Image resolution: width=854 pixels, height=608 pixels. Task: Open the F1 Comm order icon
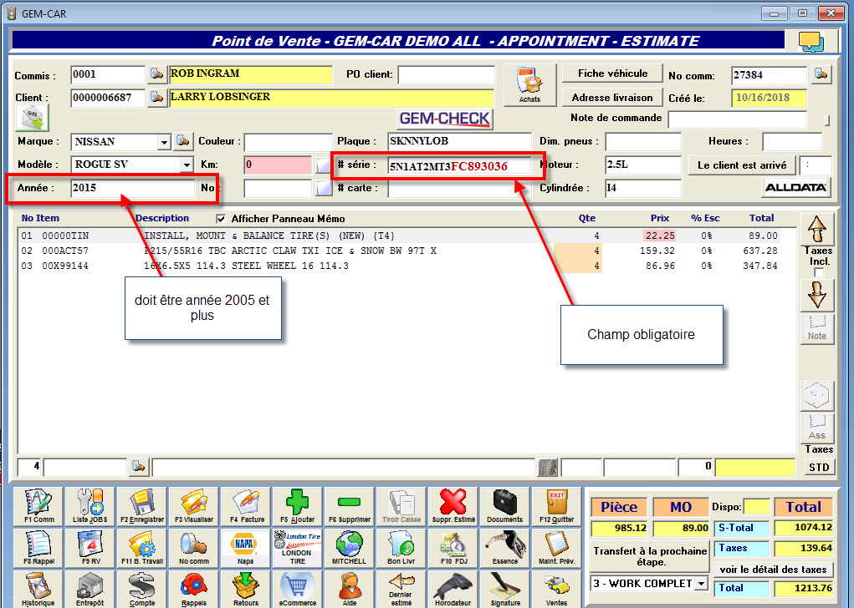coord(38,506)
